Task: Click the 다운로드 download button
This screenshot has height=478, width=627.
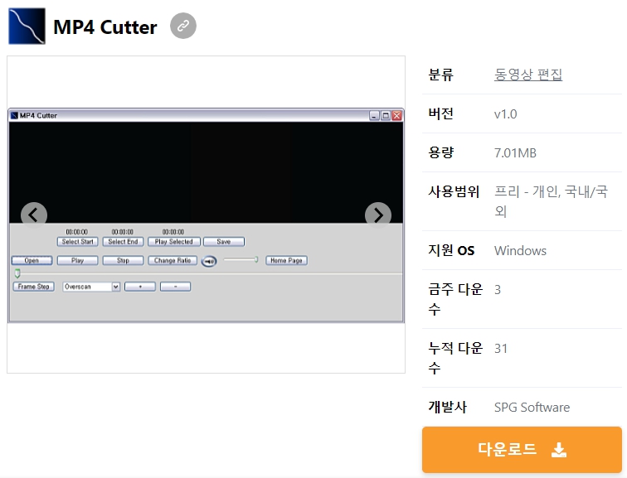Action: click(x=522, y=450)
